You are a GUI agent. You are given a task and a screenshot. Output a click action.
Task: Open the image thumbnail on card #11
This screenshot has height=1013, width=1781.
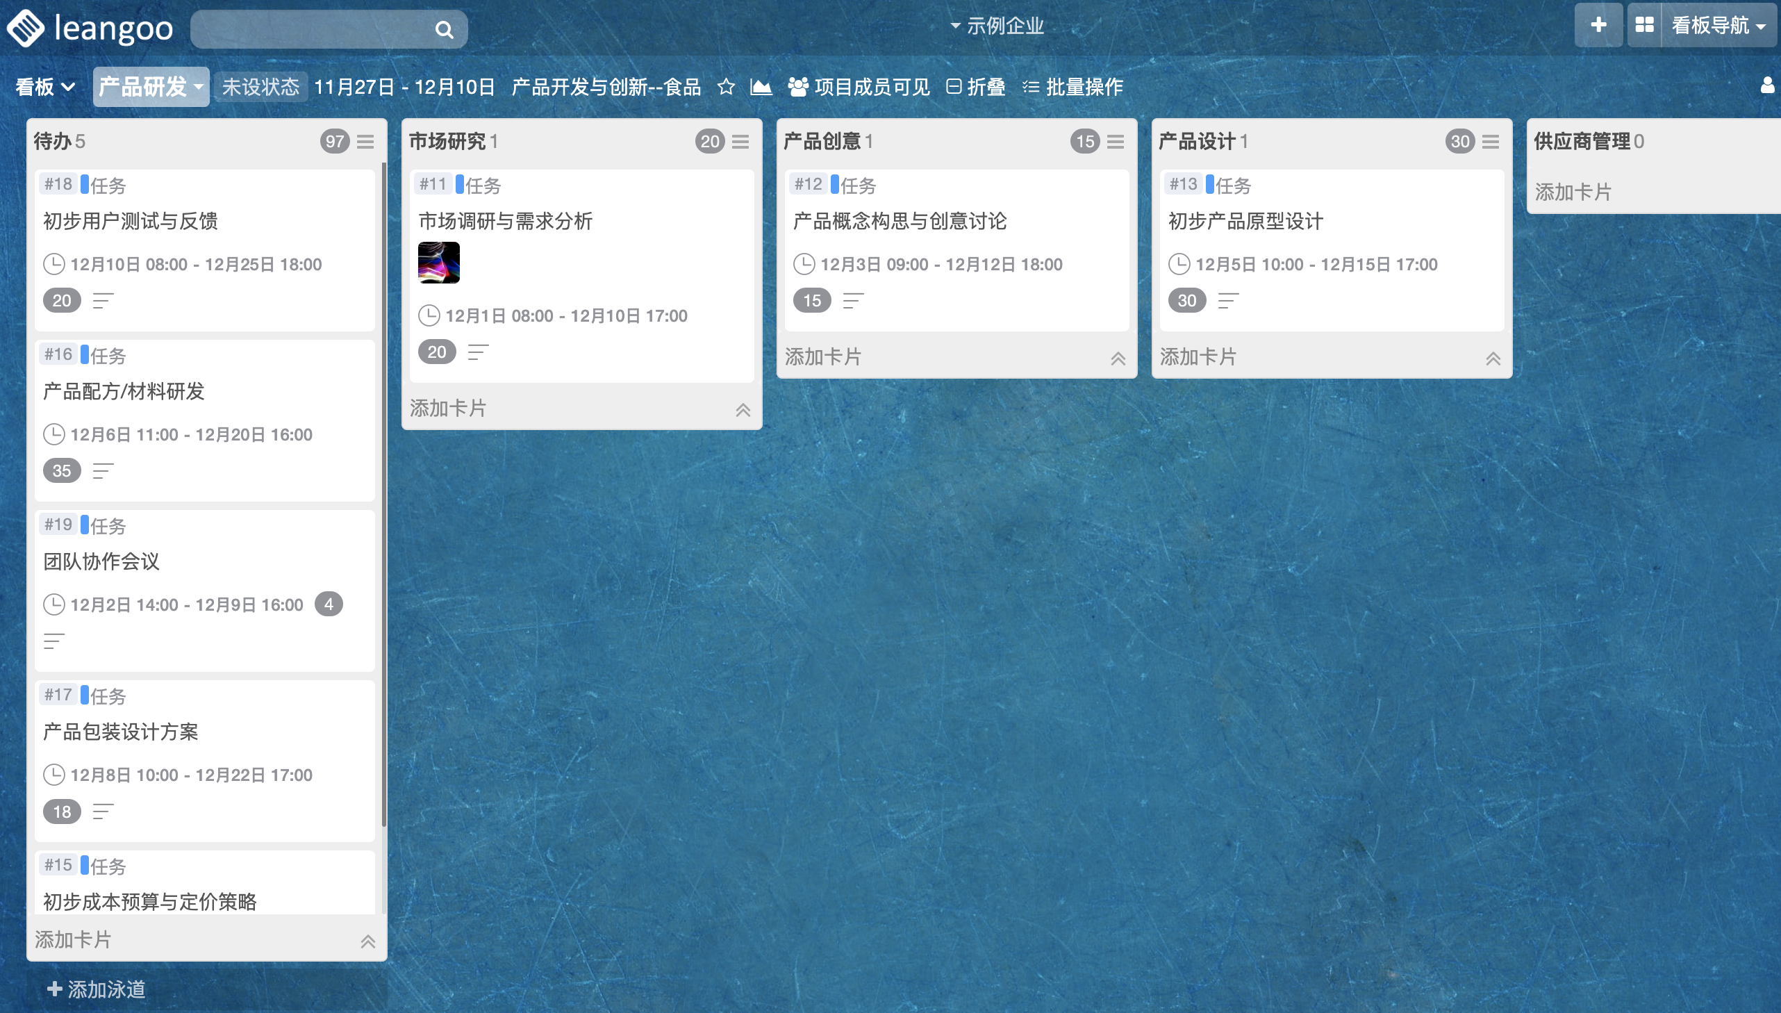pyautogui.click(x=438, y=263)
